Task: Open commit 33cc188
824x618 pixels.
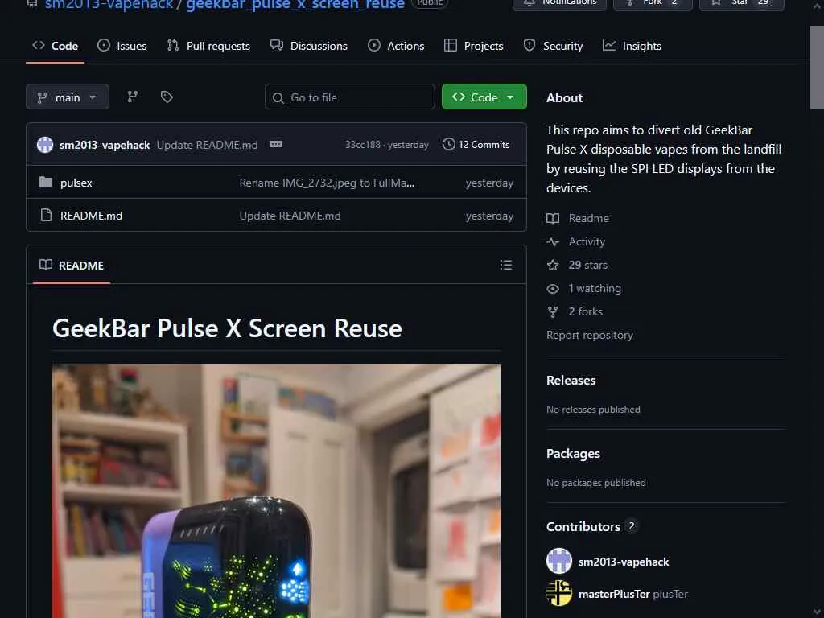Action: [x=363, y=145]
